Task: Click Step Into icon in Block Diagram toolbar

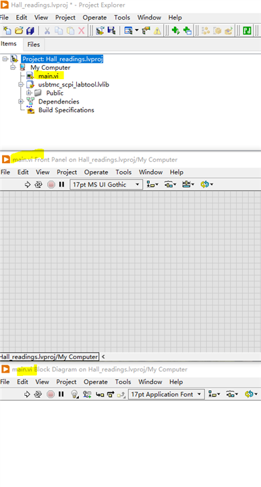Action: 100,394
